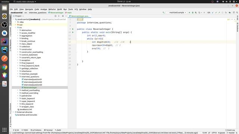Open Project panel settings gear
This screenshot has height=134, width=239.
(63, 16)
